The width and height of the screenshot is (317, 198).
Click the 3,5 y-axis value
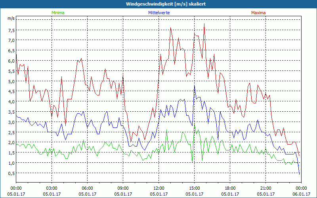click(11, 112)
